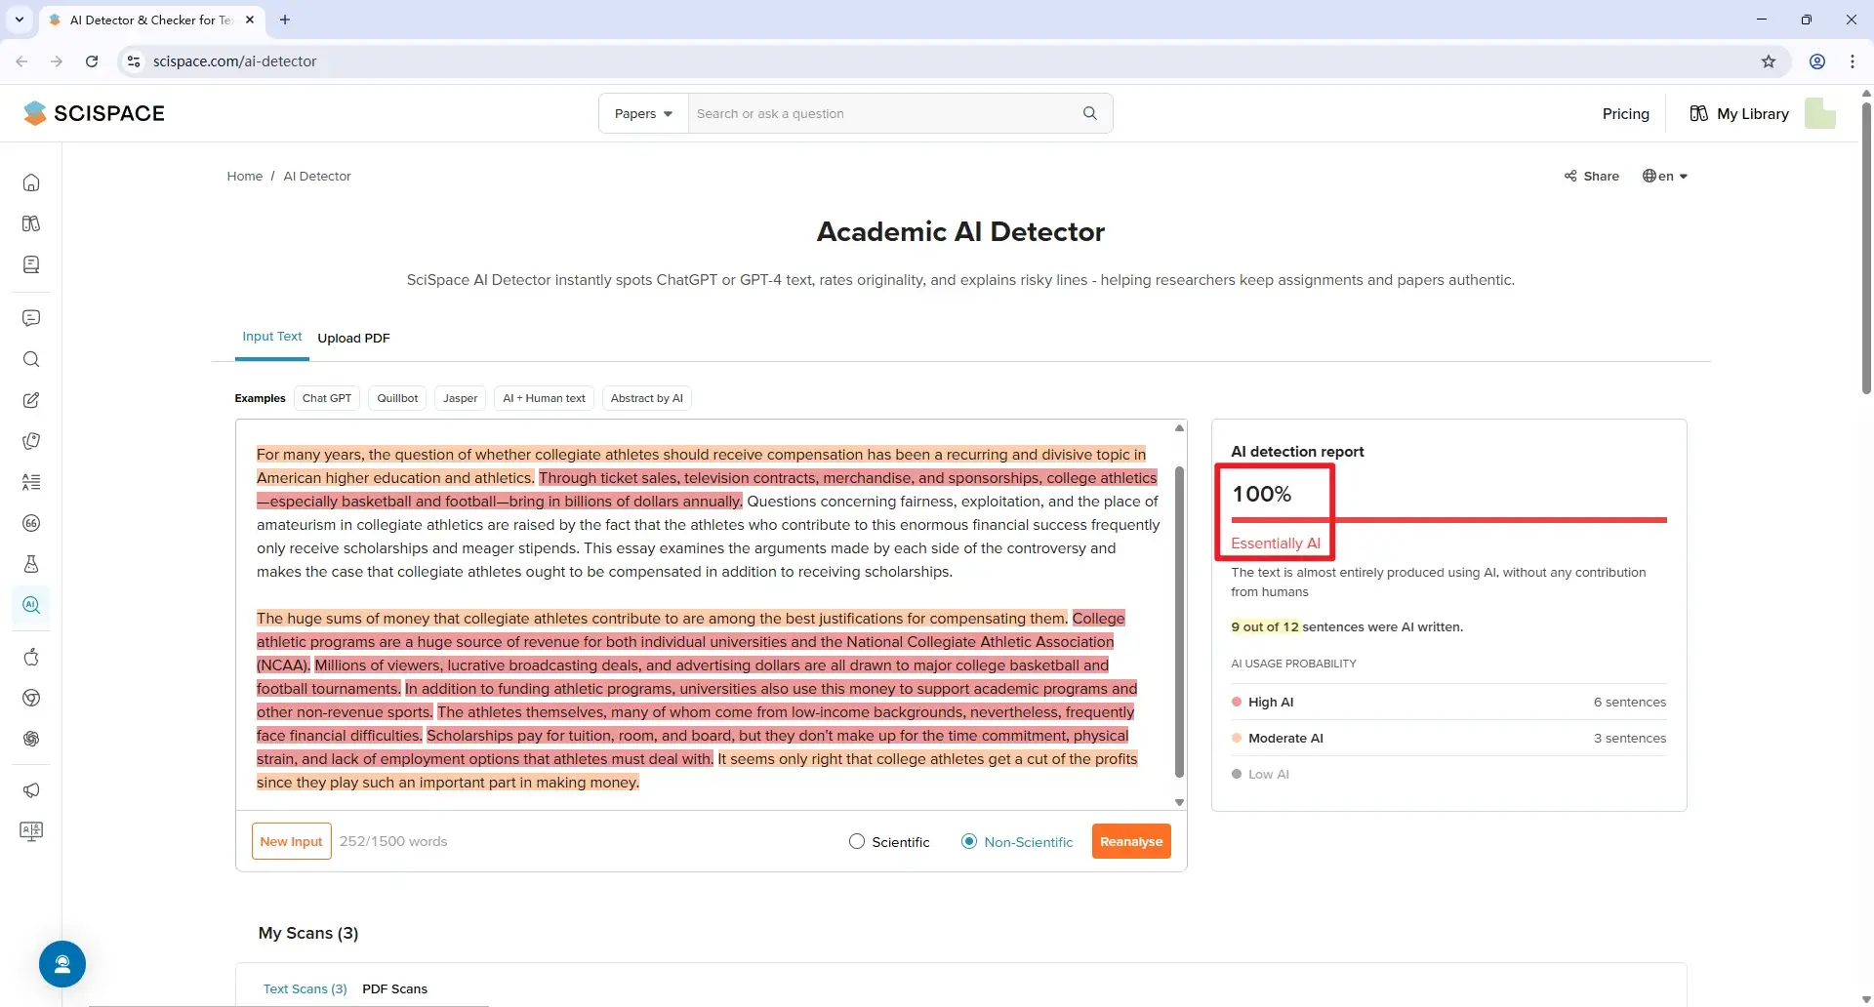This screenshot has width=1874, height=1007.
Task: Click the ChatGPT logo sidebar icon
Action: (x=31, y=739)
